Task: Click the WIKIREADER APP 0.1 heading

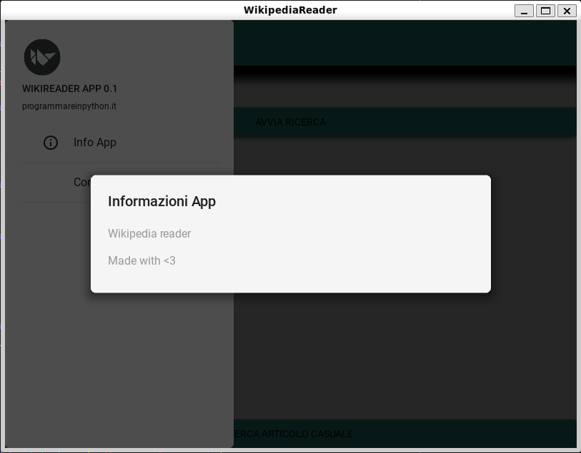Action: coord(70,89)
